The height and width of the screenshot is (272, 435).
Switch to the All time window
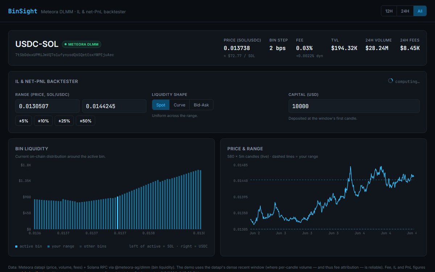pyautogui.click(x=420, y=11)
